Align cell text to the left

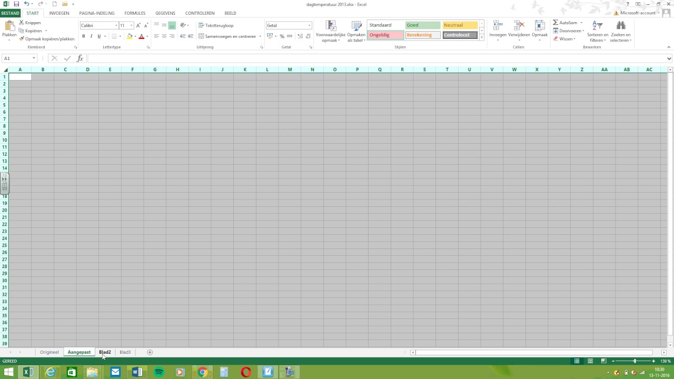(x=156, y=36)
